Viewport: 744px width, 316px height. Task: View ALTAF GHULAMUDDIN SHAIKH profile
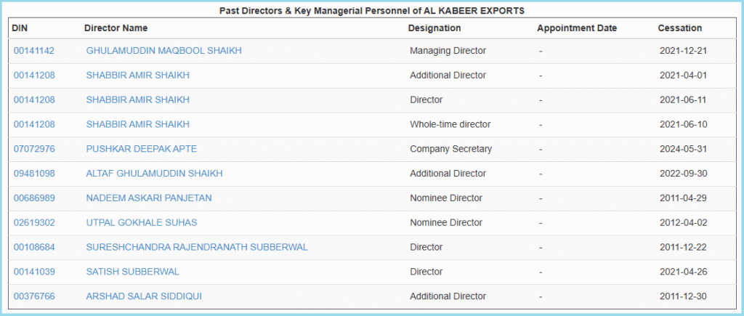[x=154, y=174]
